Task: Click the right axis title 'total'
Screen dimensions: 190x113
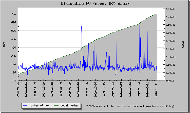Action: (183, 45)
